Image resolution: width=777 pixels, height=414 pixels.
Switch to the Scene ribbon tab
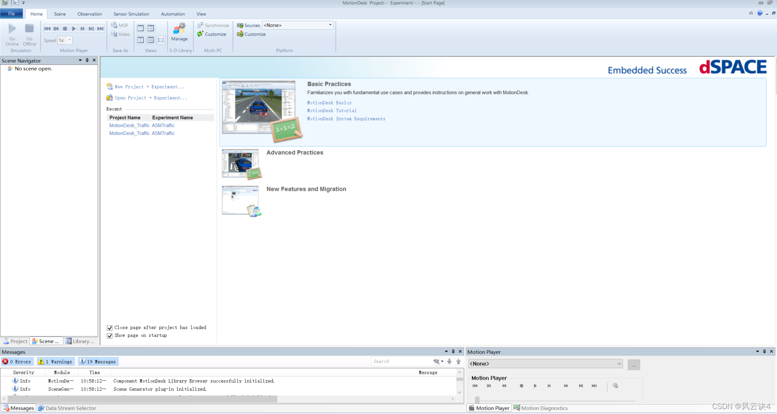60,14
